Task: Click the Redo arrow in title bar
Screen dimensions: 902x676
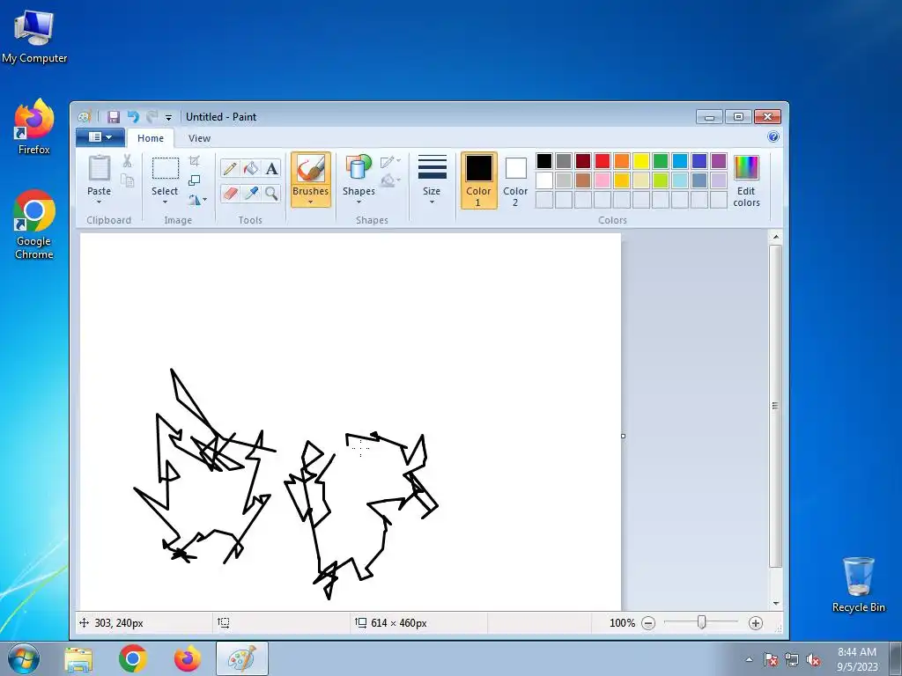Action: [x=152, y=117]
